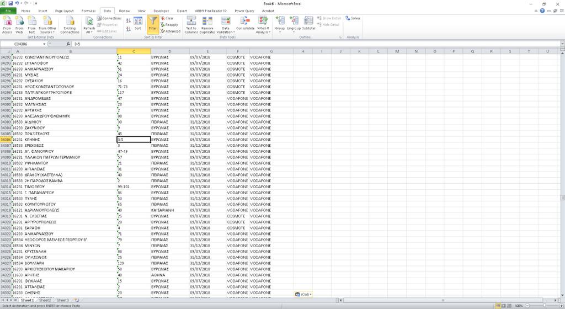The image size is (565, 309).
Task: Open the Paste Options (Ctrl) dropdown
Action: pyautogui.click(x=303, y=294)
